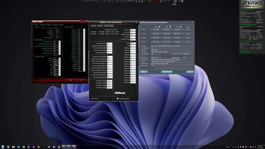The width and height of the screenshot is (265, 149).
Task: Click DRAM Frequency field in ASRock Configurator
Action: 133,34
